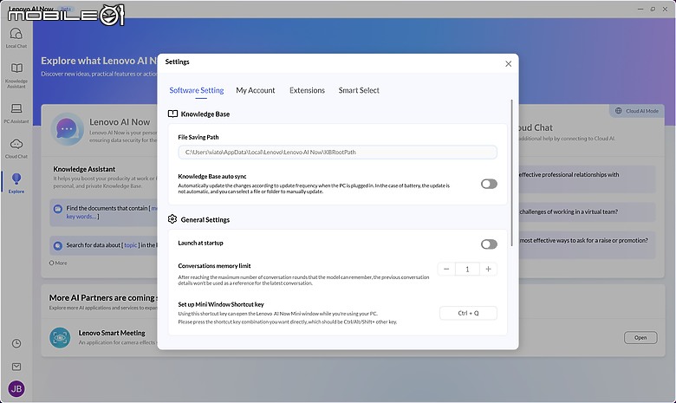Screen dimensions: 676x403
Task: Click 'Conversations memory limit' label
Action: pyautogui.click(x=214, y=266)
